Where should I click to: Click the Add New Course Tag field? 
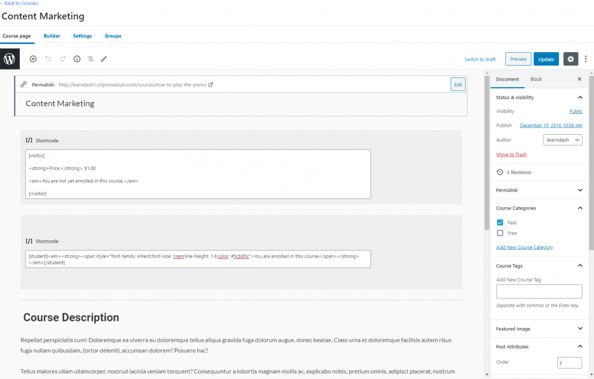point(539,291)
